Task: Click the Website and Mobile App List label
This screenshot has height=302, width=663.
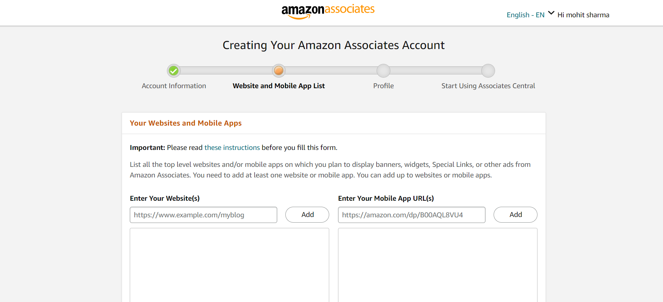Action: click(x=278, y=86)
